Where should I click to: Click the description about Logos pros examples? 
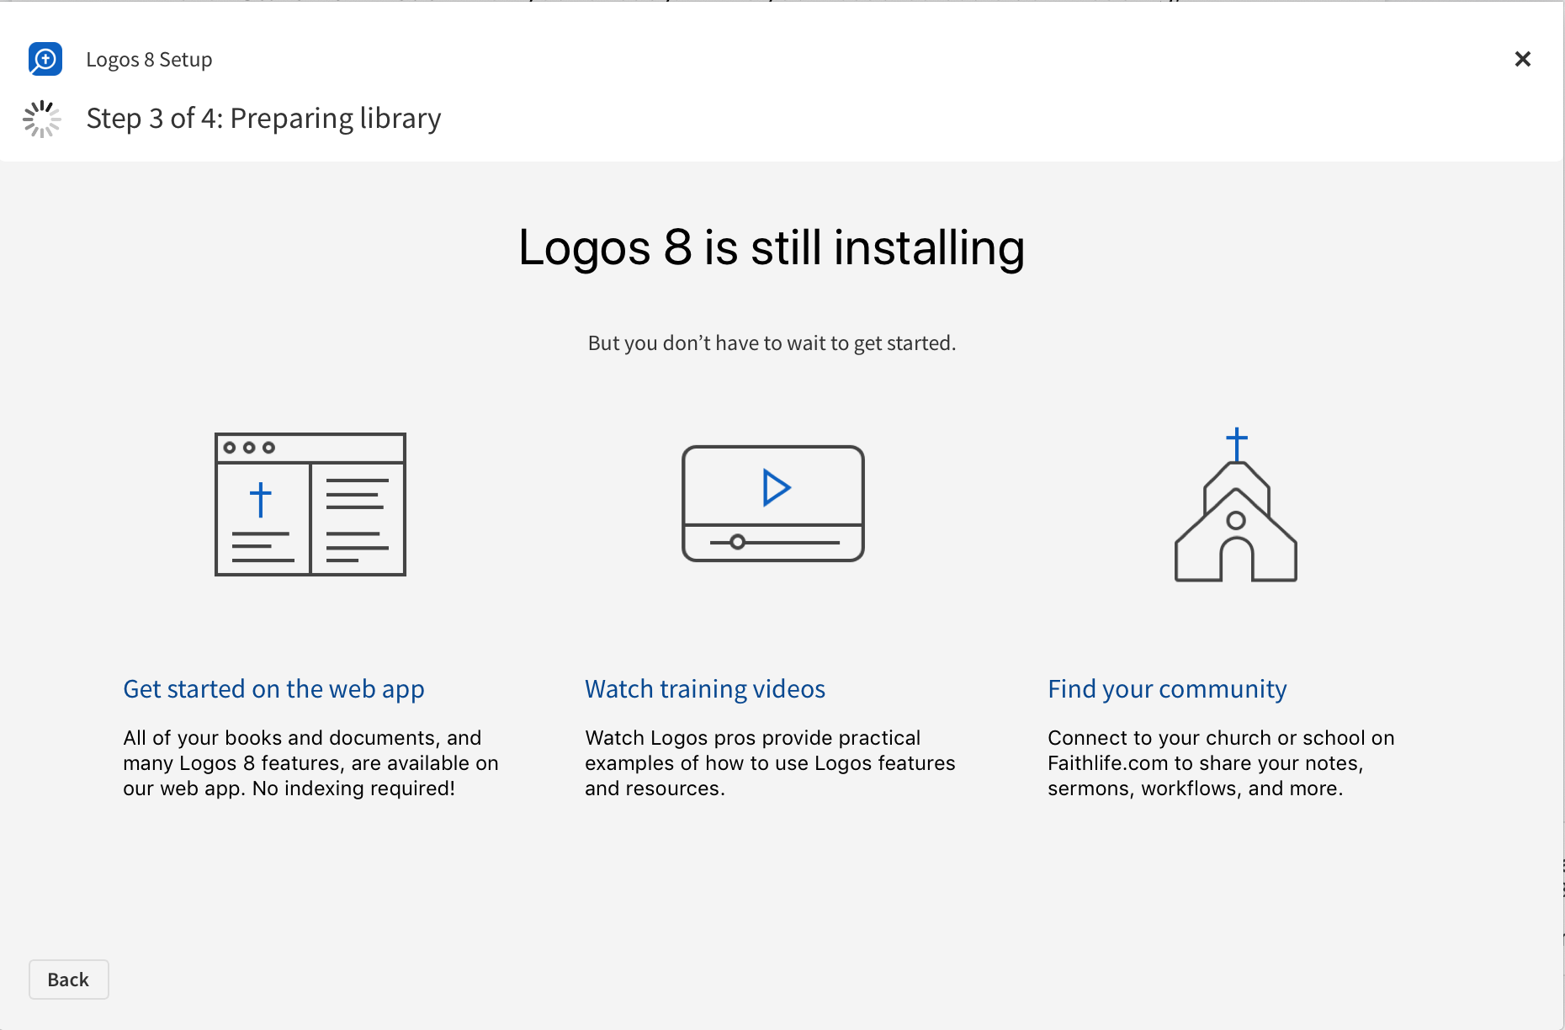coord(770,763)
